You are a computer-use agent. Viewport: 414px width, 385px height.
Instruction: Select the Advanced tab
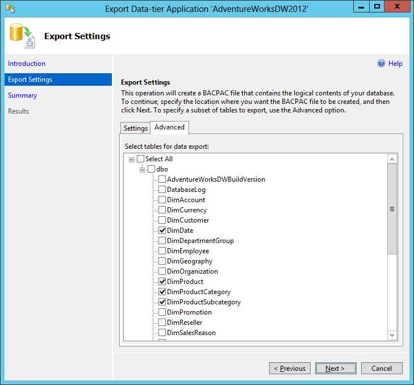(x=169, y=127)
